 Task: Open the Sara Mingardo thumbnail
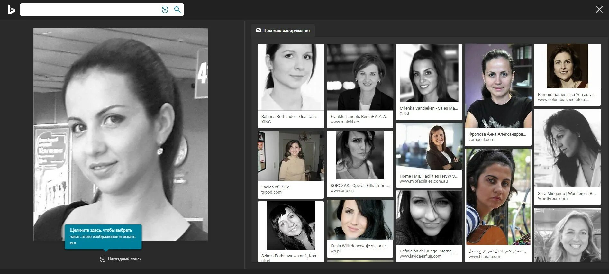coord(567,148)
